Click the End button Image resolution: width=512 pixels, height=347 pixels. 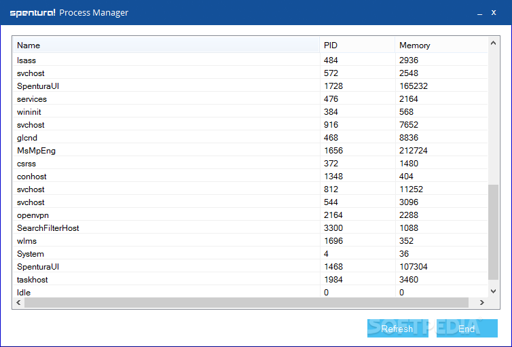pyautogui.click(x=467, y=329)
